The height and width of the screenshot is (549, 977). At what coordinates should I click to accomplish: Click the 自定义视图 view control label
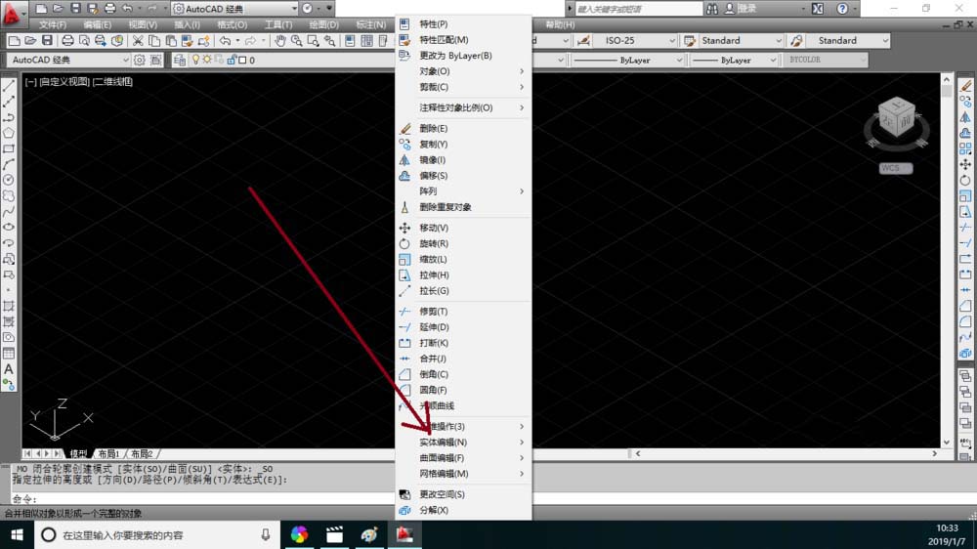pos(64,82)
